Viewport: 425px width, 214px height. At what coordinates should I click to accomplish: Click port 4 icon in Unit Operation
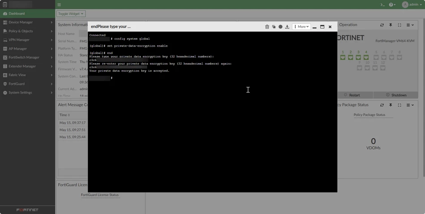click(x=366, y=57)
